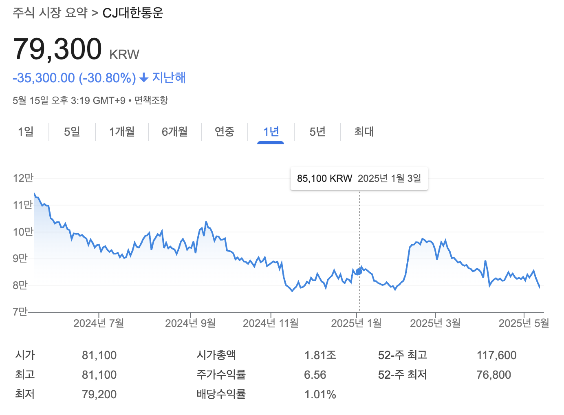The height and width of the screenshot is (415, 564).
Task: Click the 11만 y-axis label
Action: [x=23, y=205]
